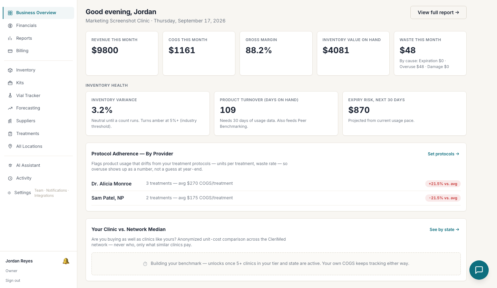
Task: Click the Suppliers building icon
Action: pyautogui.click(x=10, y=121)
